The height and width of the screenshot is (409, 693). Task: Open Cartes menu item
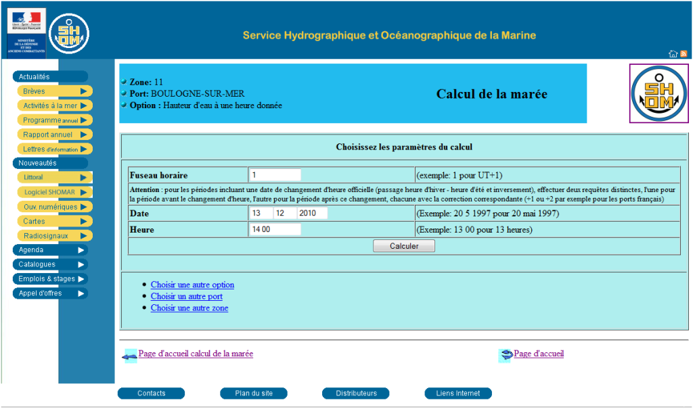pyautogui.click(x=55, y=221)
